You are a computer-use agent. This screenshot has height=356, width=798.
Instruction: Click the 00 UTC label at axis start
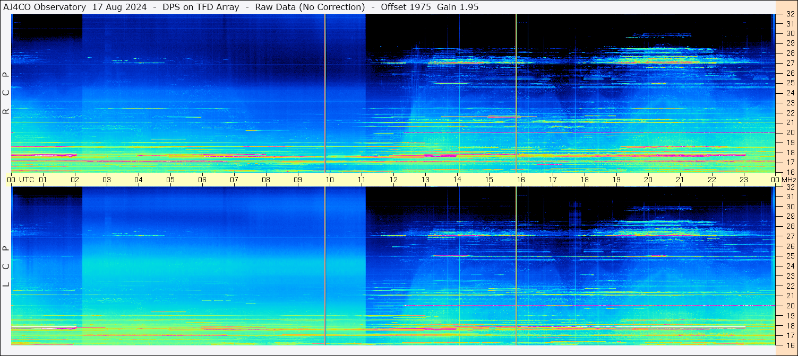[x=20, y=180]
